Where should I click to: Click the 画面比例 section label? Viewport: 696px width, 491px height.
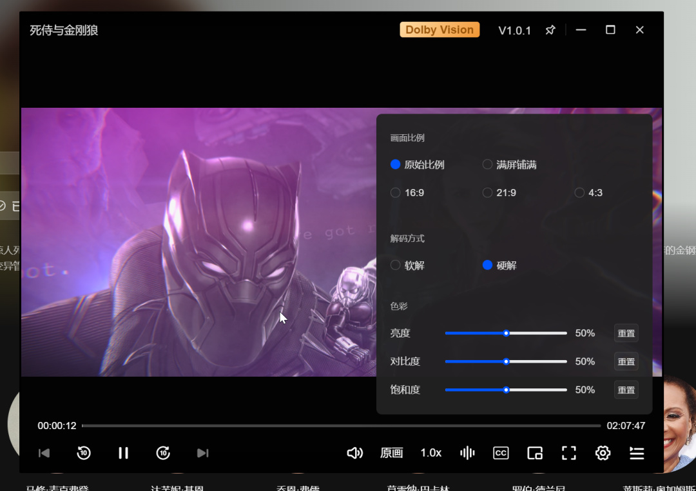[407, 137]
